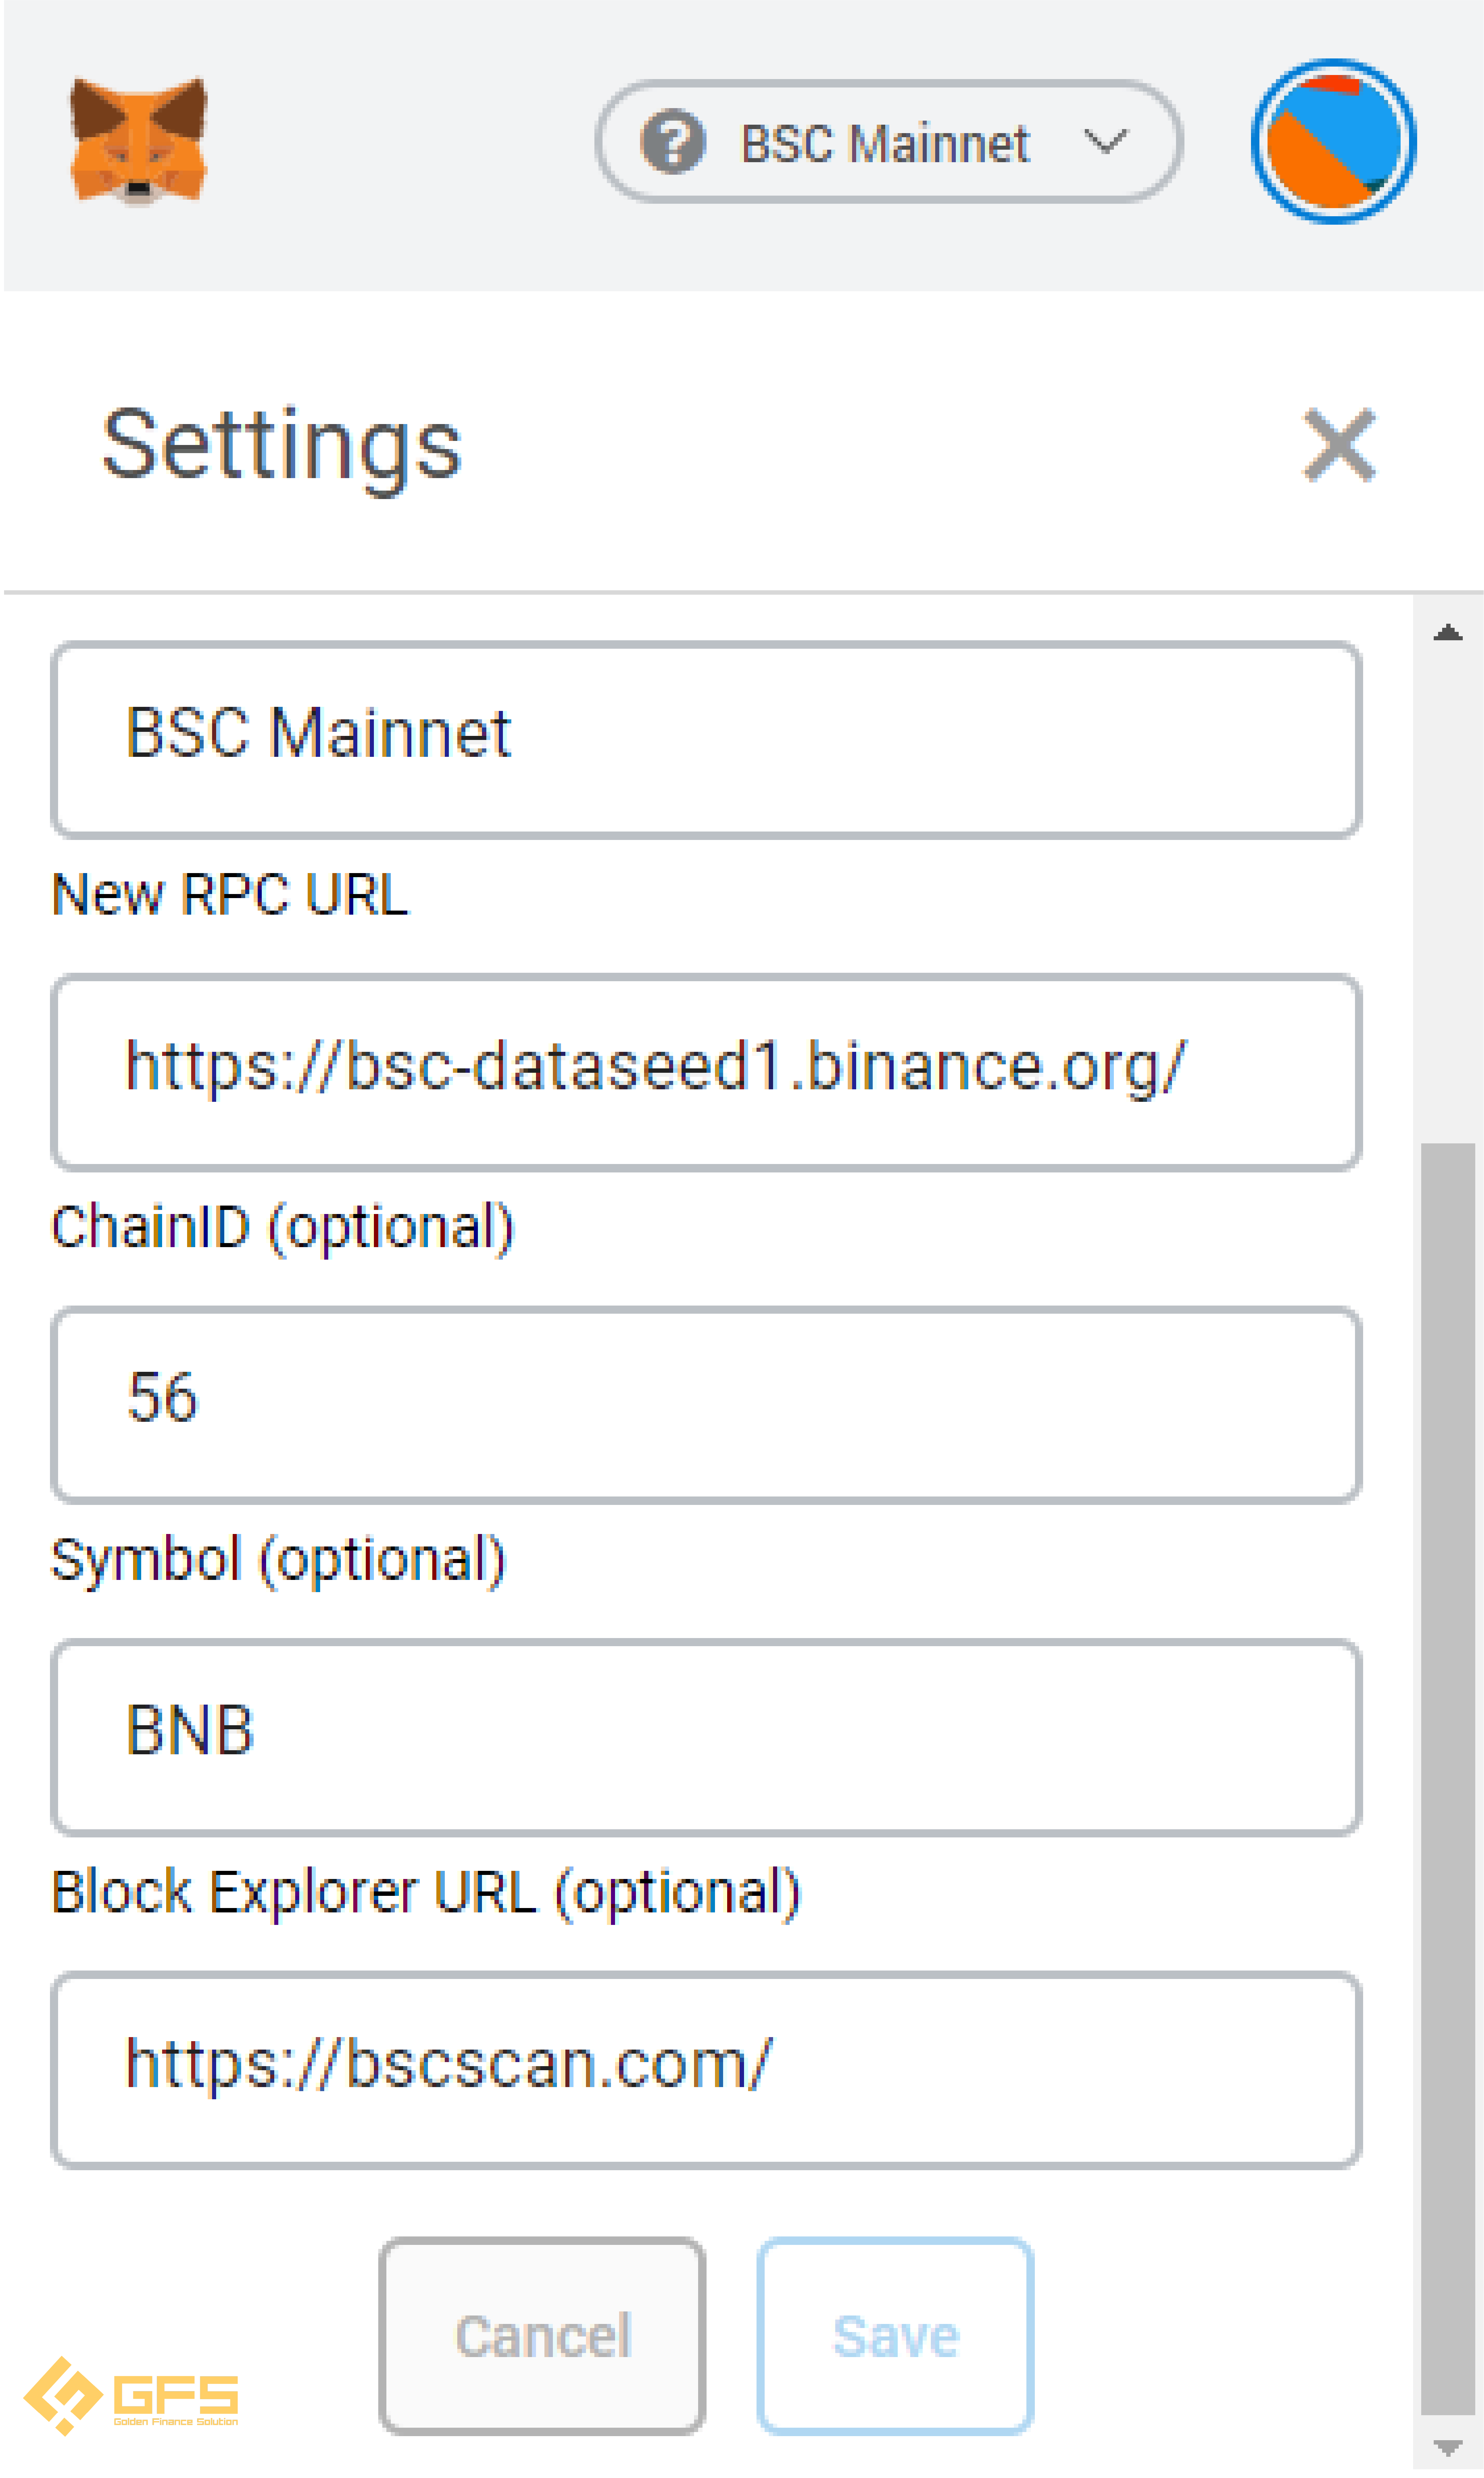Click the network question mark icon
The width and height of the screenshot is (1484, 2478).
[x=673, y=141]
